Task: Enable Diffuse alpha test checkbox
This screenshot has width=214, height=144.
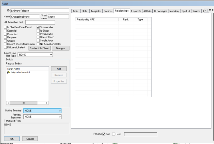Action: [5, 47]
